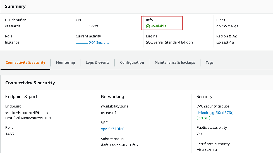Switch to the Connectivity & security tab
The image size is (273, 153).
pyautogui.click(x=25, y=63)
